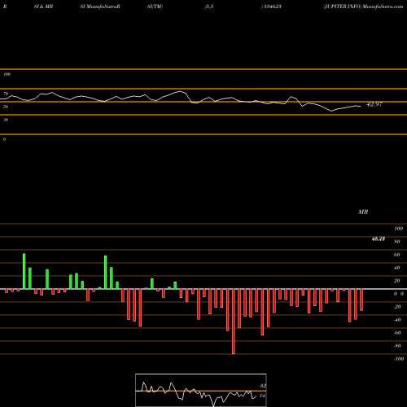
Task: Select the 48.78 value next to the MR scale
Action: point(379,239)
